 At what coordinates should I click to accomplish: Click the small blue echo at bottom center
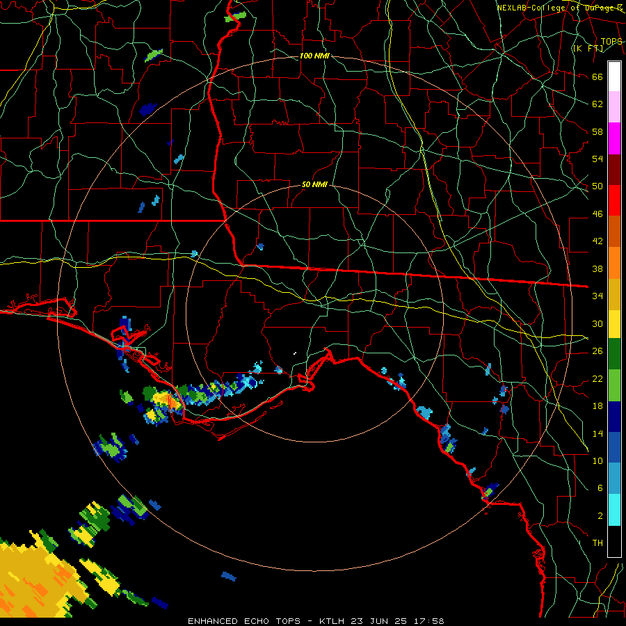click(x=229, y=576)
